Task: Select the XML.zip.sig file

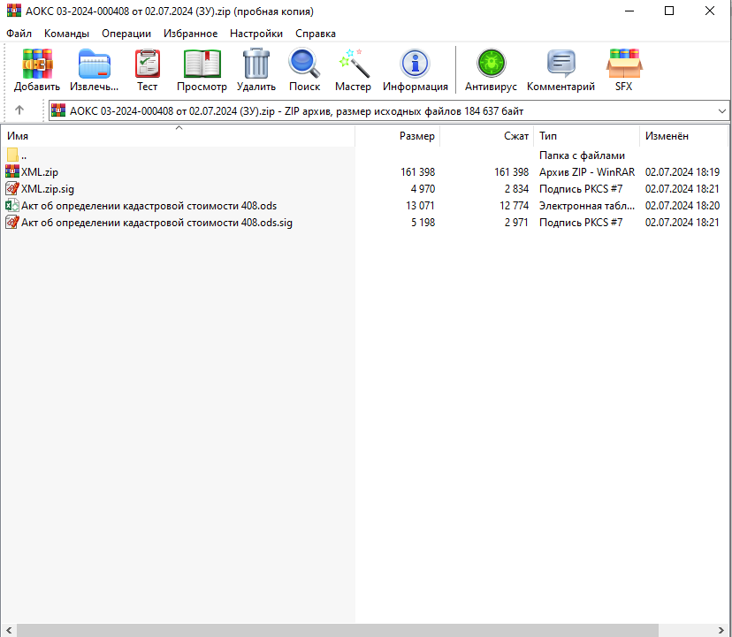Action: pos(47,189)
